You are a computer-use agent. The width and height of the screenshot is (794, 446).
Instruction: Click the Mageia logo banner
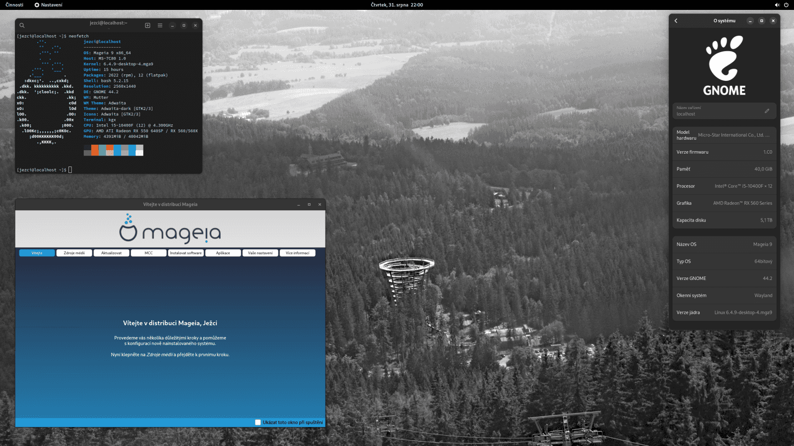click(x=170, y=229)
